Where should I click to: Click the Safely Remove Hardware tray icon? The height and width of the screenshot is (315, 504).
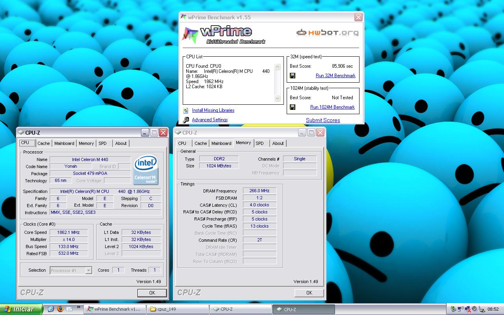(x=453, y=309)
